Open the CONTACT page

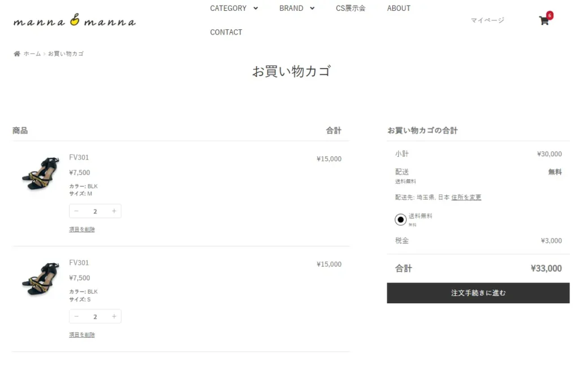(x=226, y=32)
